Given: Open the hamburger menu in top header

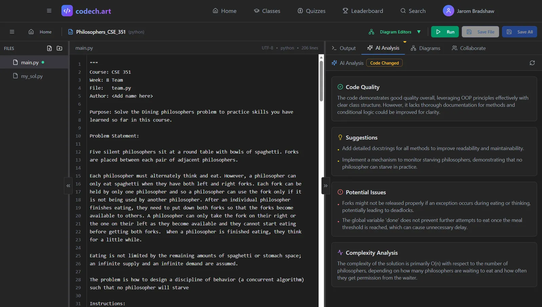Looking at the screenshot, I should pyautogui.click(x=49, y=11).
